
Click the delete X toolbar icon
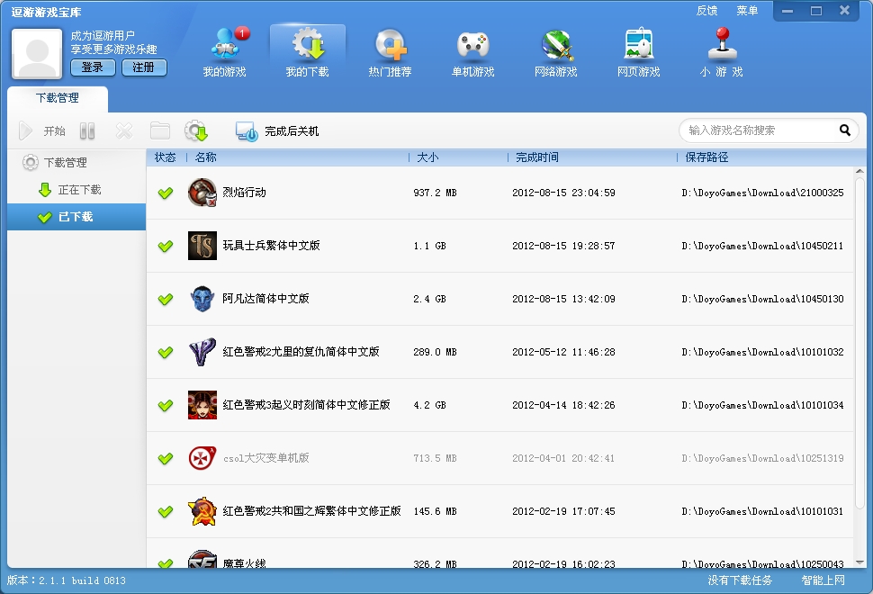(124, 130)
